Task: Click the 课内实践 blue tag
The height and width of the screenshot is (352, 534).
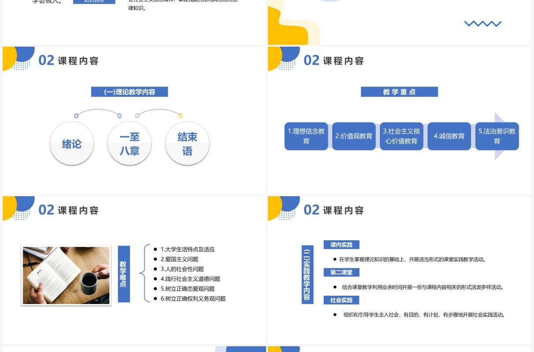Action: click(x=341, y=245)
